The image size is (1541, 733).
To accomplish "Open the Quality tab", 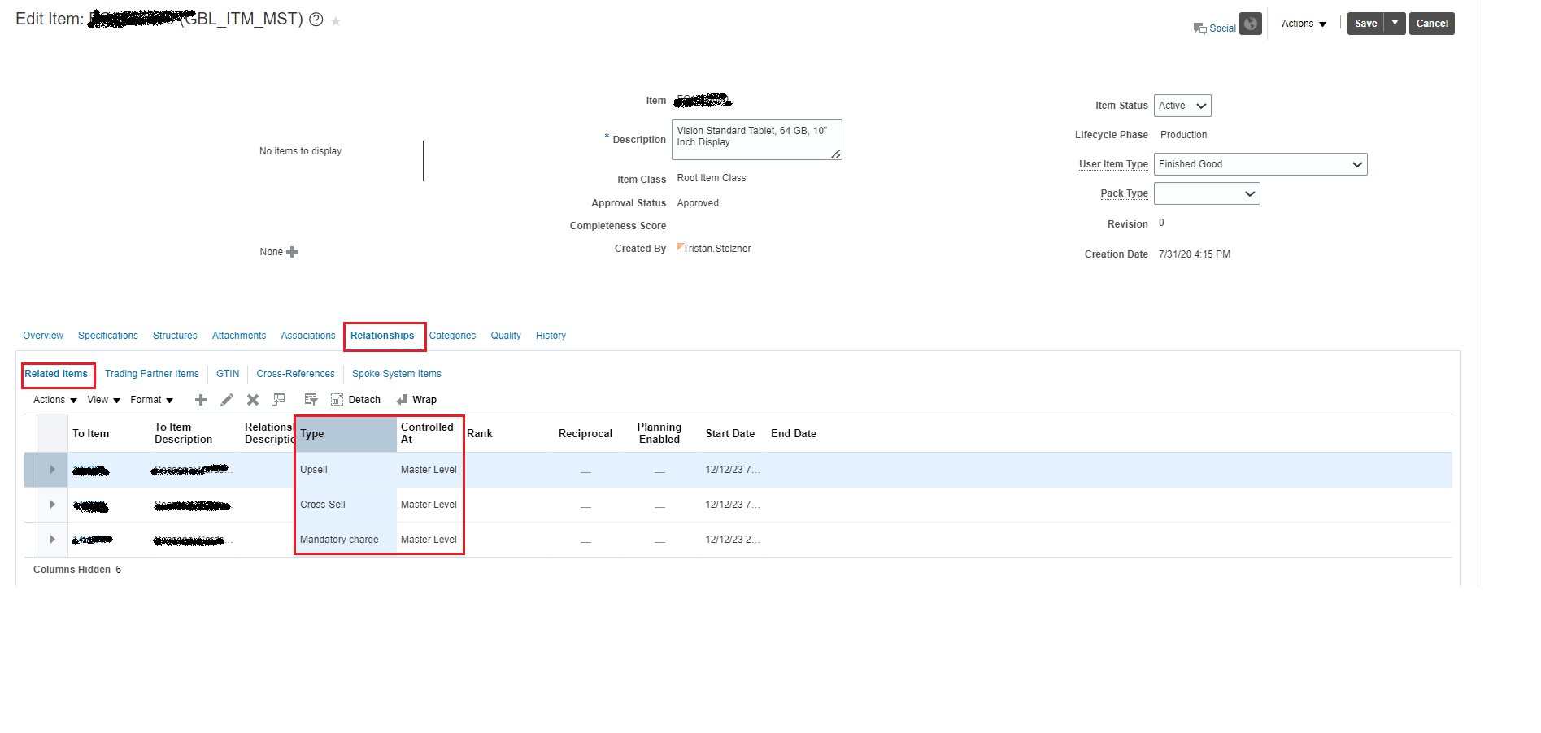I will 506,336.
